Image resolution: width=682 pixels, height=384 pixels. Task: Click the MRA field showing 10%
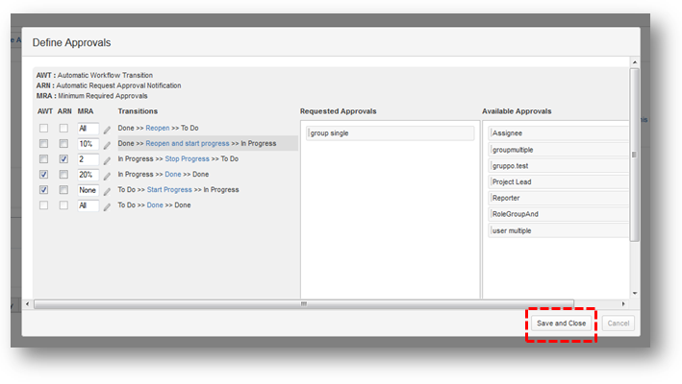(88, 144)
